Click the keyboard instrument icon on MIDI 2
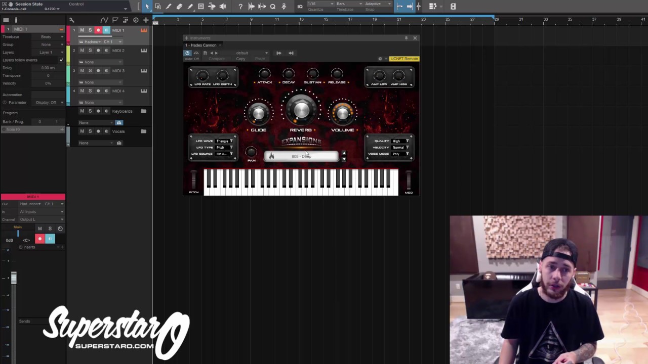This screenshot has height=364, width=648. click(144, 51)
